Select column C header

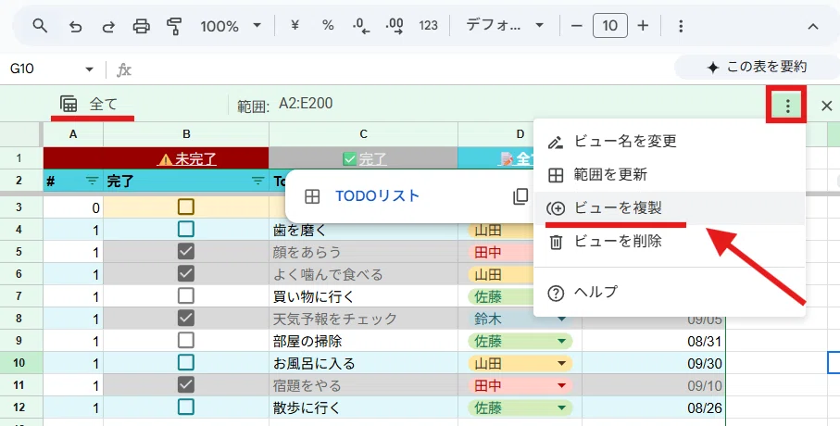tap(363, 134)
